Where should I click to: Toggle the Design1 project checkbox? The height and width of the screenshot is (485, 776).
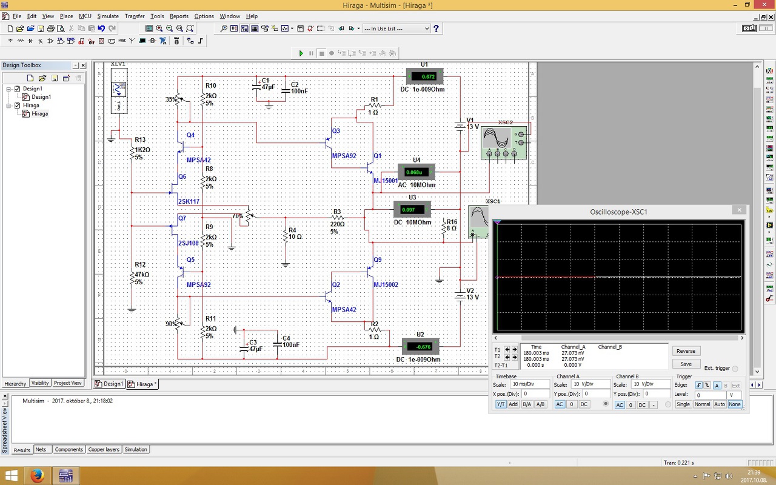click(x=18, y=89)
